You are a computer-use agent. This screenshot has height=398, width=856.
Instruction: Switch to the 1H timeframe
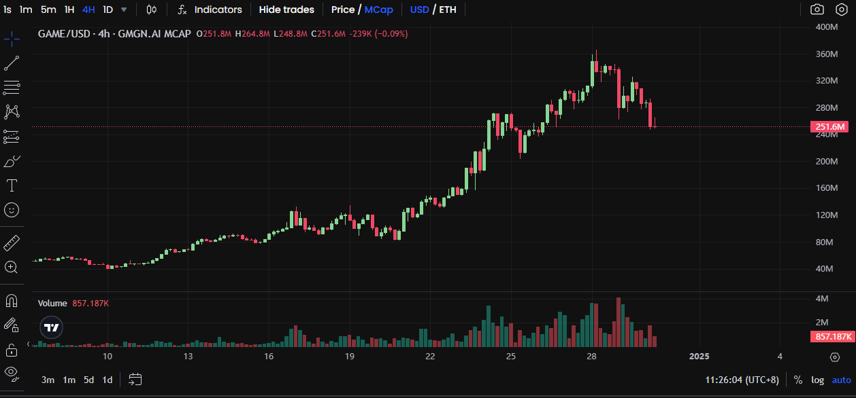tap(69, 10)
